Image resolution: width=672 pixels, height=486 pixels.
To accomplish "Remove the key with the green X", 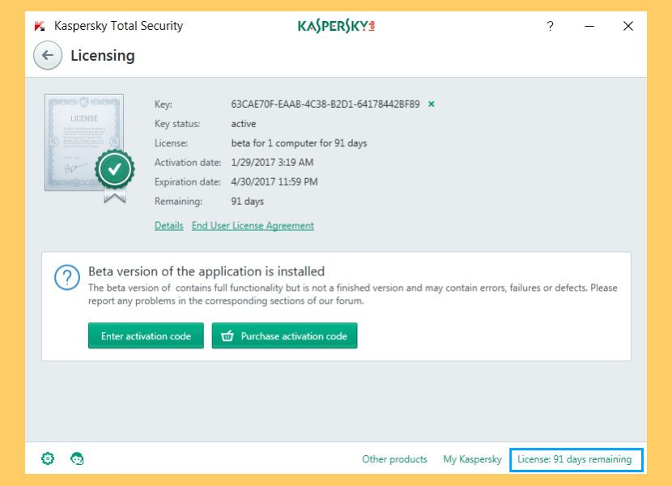I will coord(432,104).
